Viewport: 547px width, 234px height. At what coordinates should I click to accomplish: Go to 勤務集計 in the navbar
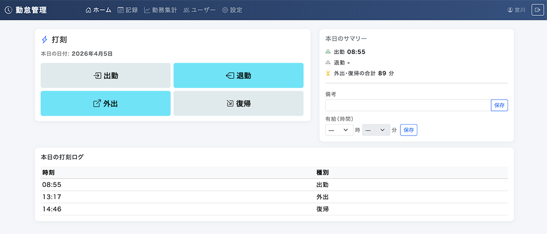point(161,10)
